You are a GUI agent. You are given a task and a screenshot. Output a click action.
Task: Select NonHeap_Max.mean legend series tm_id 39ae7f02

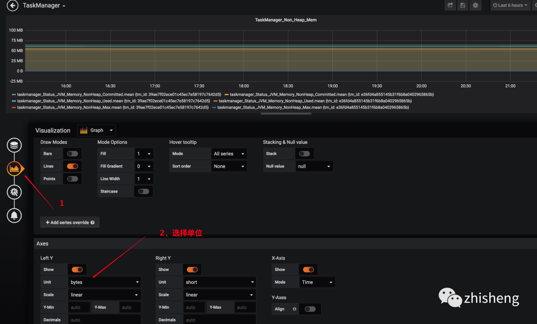(x=113, y=107)
